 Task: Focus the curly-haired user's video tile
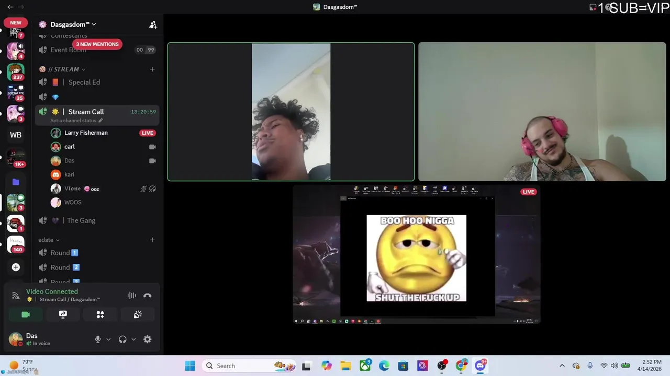click(x=291, y=112)
